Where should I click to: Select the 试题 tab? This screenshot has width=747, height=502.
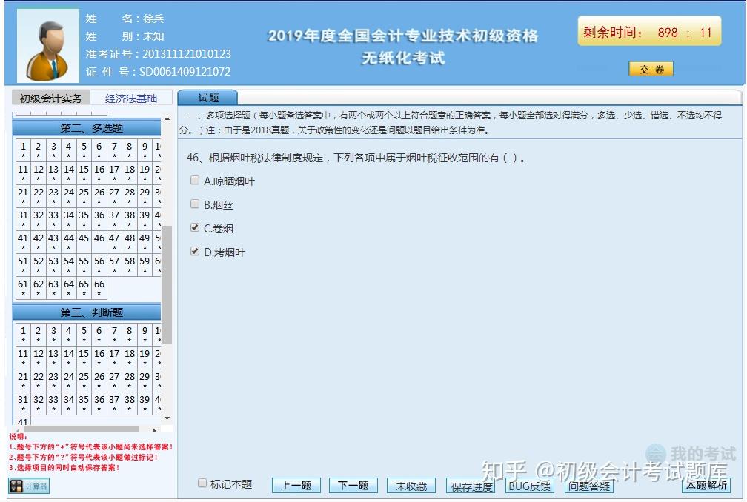(207, 98)
